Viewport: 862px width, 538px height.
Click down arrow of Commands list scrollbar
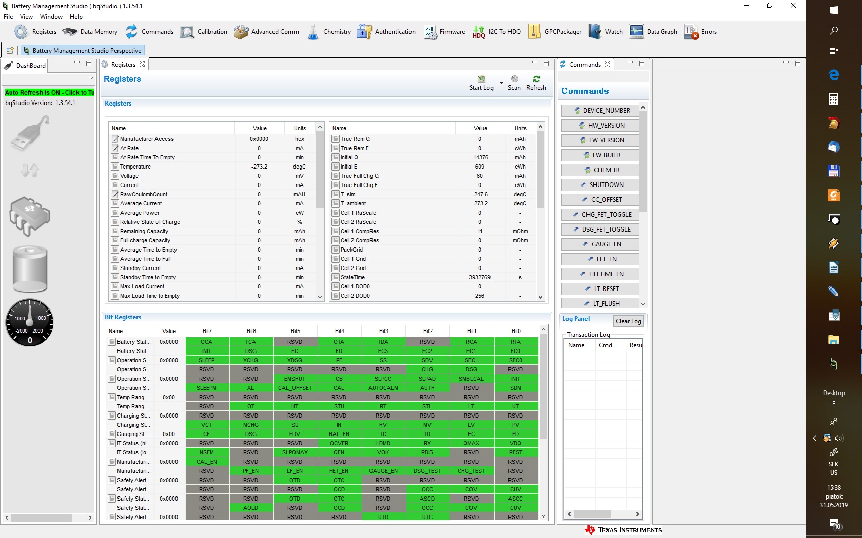pyautogui.click(x=643, y=304)
